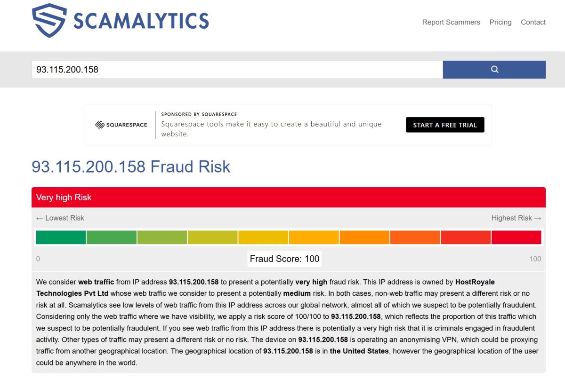The height and width of the screenshot is (379, 565).
Task: Click the Lowest Risk arrow label
Action: (60, 218)
